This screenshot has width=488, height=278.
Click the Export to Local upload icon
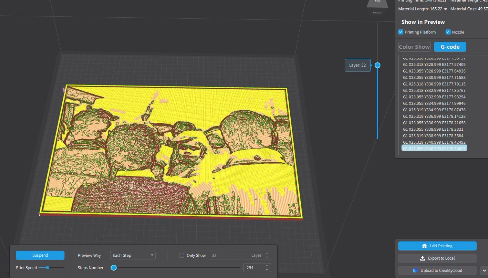coord(422,258)
